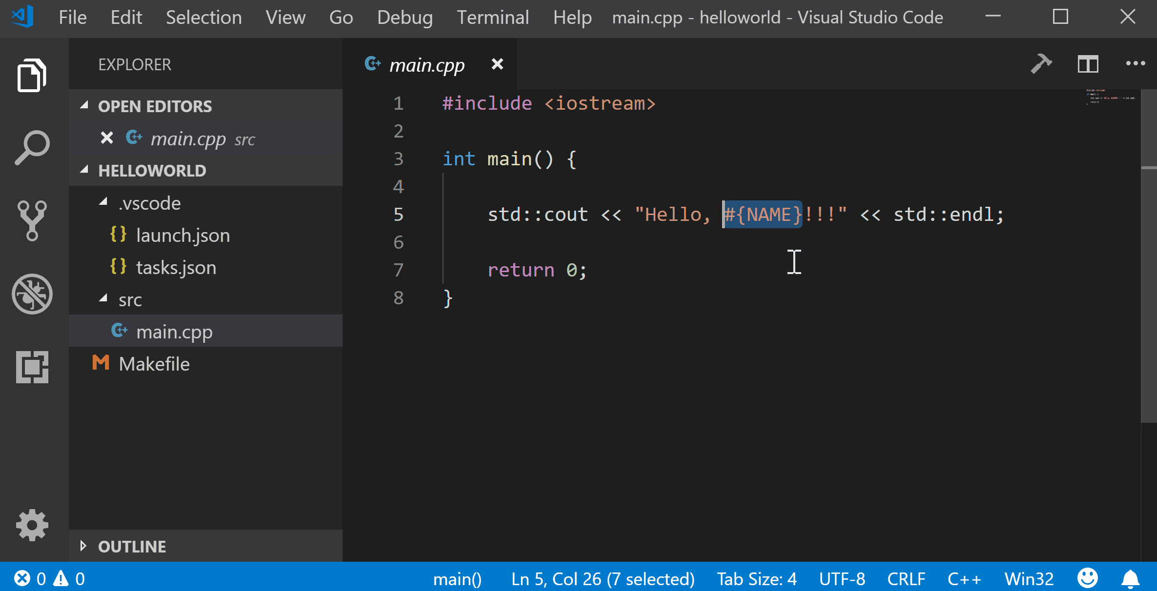Open the Extensions view
The image size is (1157, 591).
32,367
